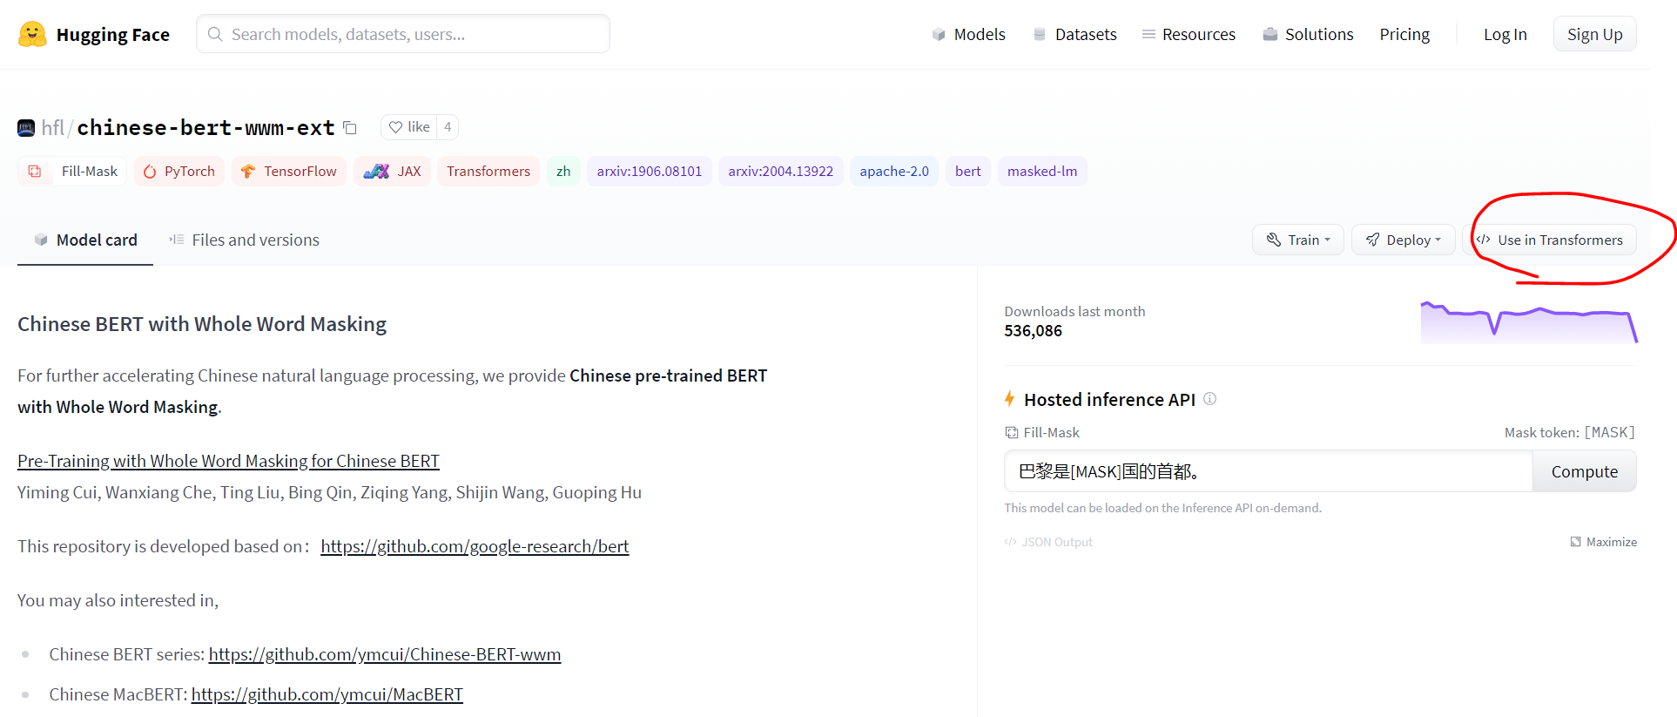Click the code brackets icon in Use in Transformers
1677x717 pixels.
1484,240
